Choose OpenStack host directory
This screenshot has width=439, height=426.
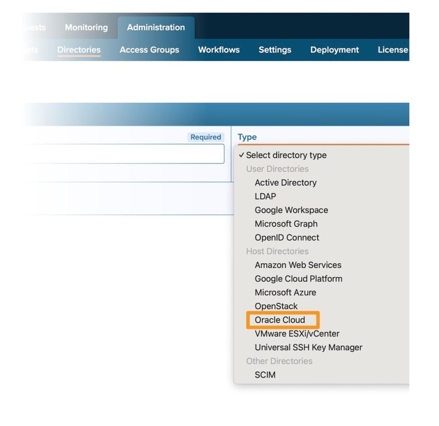tap(276, 306)
